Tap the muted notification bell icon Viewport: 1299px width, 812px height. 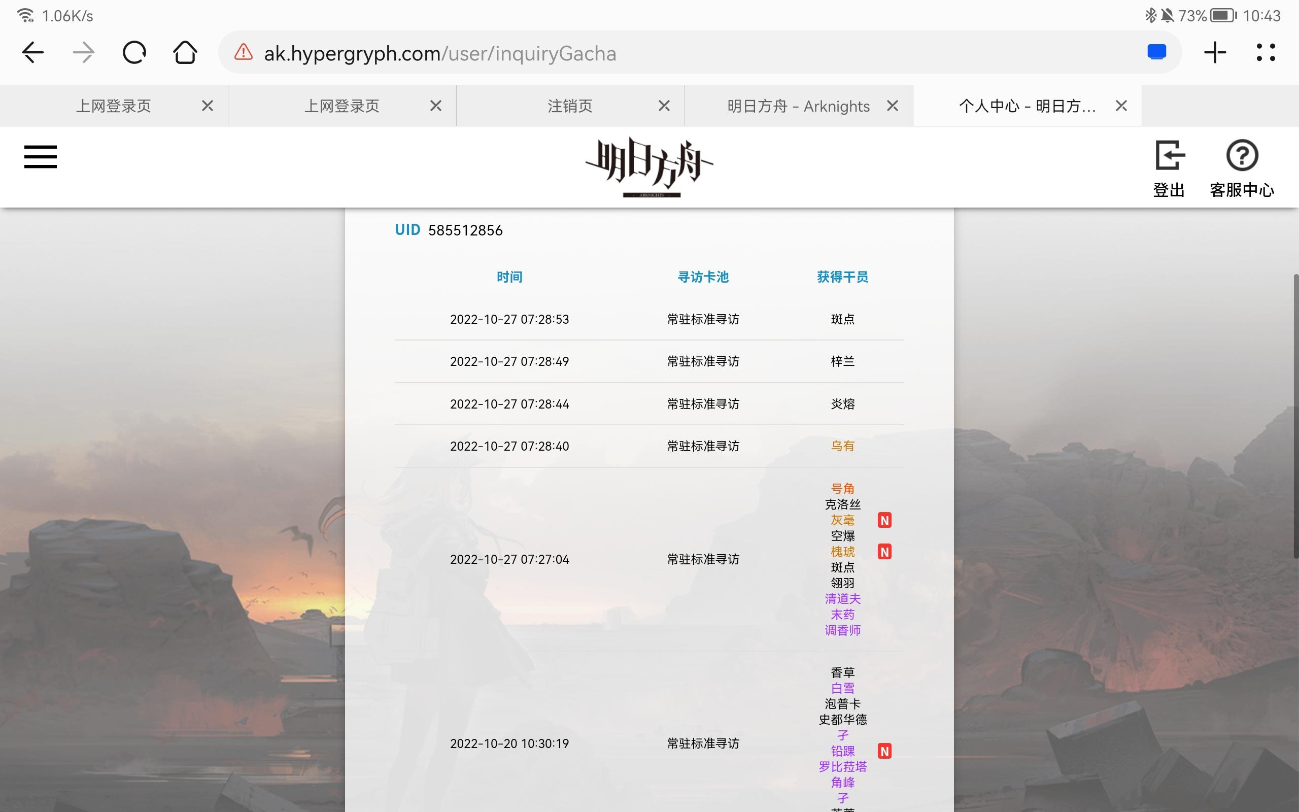coord(1167,16)
